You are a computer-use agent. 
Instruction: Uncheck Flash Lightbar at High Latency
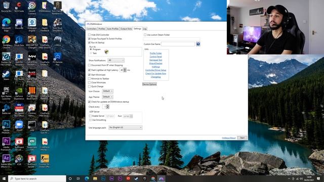coord(89,70)
